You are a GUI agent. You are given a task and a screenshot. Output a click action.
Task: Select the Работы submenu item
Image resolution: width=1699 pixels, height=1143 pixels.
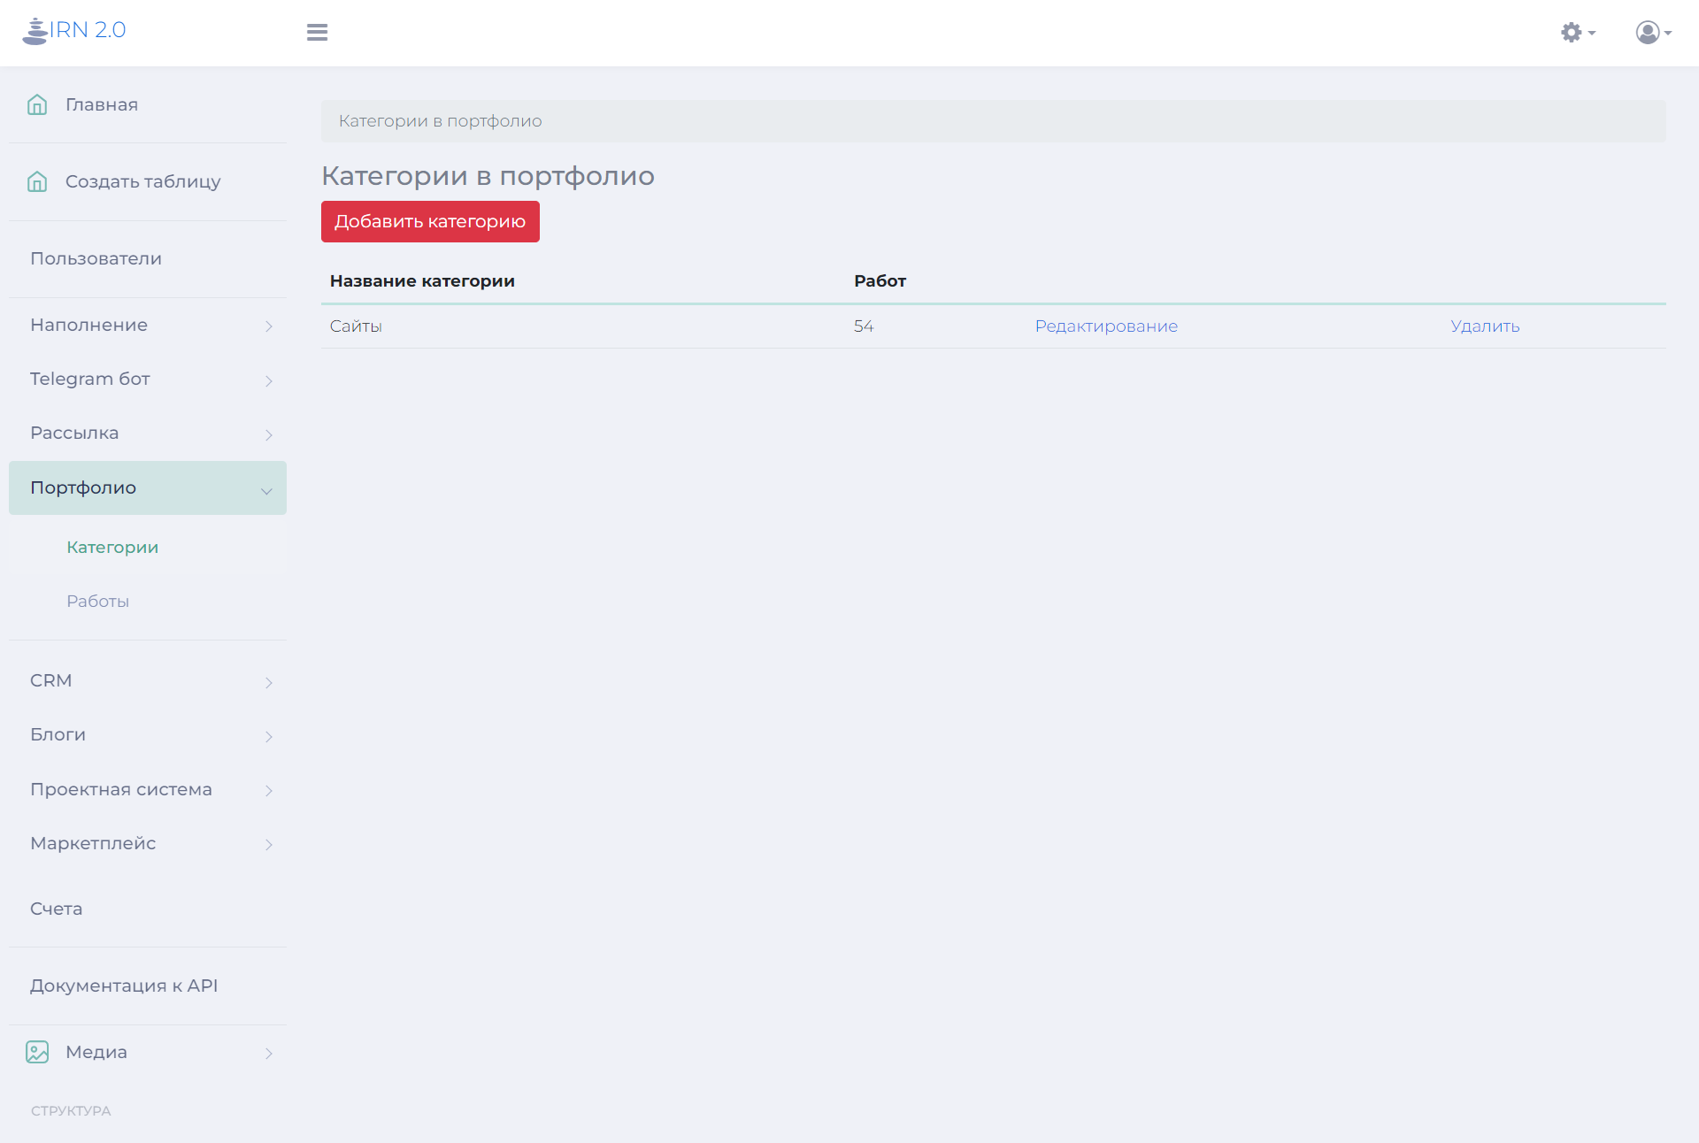148,601
